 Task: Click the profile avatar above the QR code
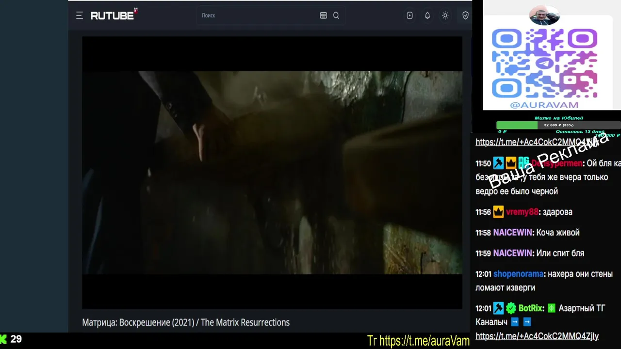(544, 16)
